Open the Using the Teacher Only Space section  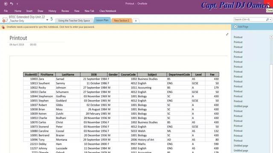(x=74, y=20)
